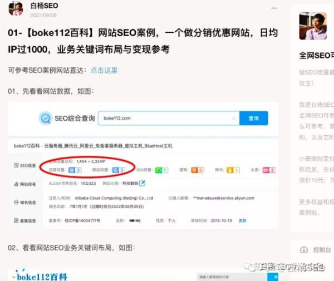334x281 pixels.
Task: Click the boke112百科 site title description line
Action: tap(93, 146)
